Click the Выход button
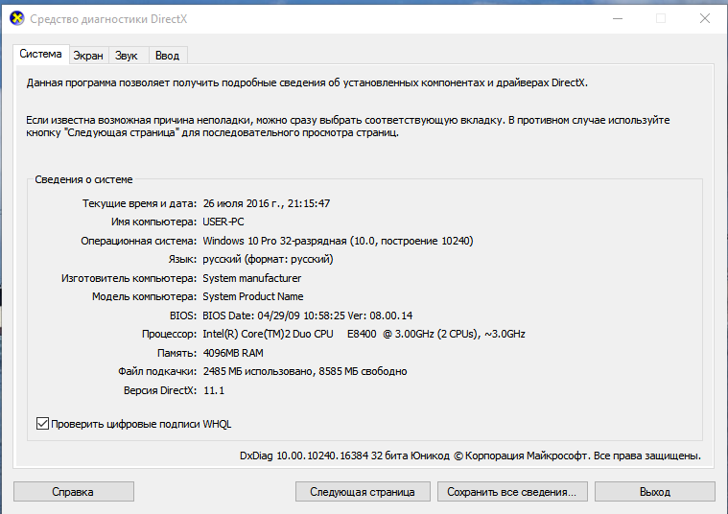 pos(655,492)
